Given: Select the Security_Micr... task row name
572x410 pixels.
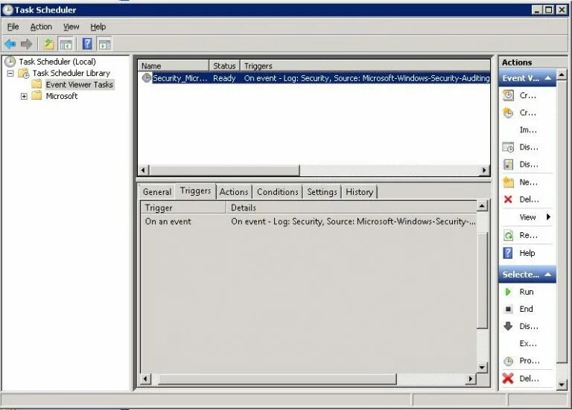Looking at the screenshot, I should pos(179,78).
